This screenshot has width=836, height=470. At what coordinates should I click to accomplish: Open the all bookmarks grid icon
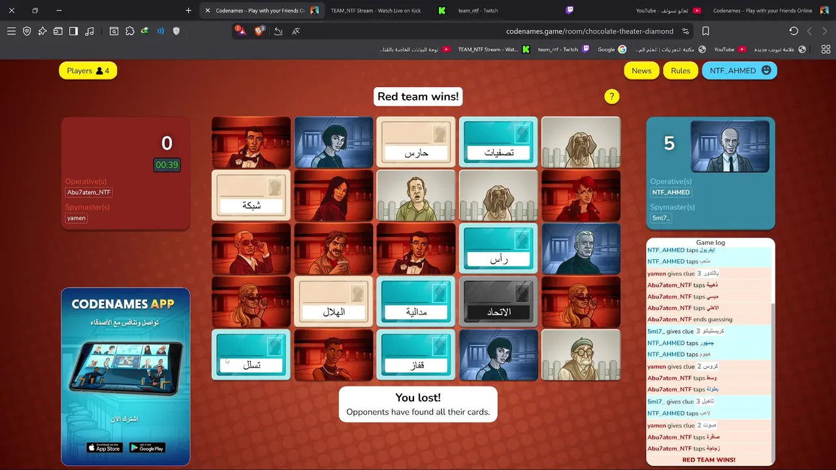pyautogui.click(x=826, y=50)
